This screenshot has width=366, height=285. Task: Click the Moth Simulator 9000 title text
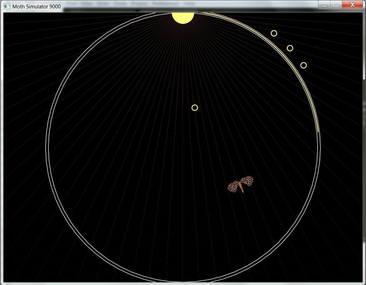(x=36, y=7)
